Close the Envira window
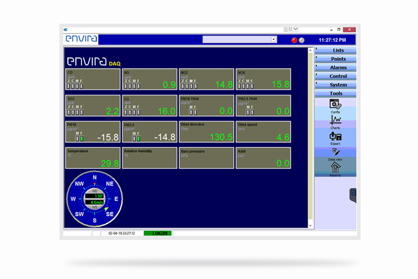This screenshot has width=418, height=279. point(349,29)
